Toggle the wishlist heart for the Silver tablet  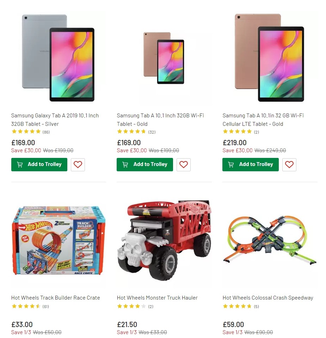[78, 164]
